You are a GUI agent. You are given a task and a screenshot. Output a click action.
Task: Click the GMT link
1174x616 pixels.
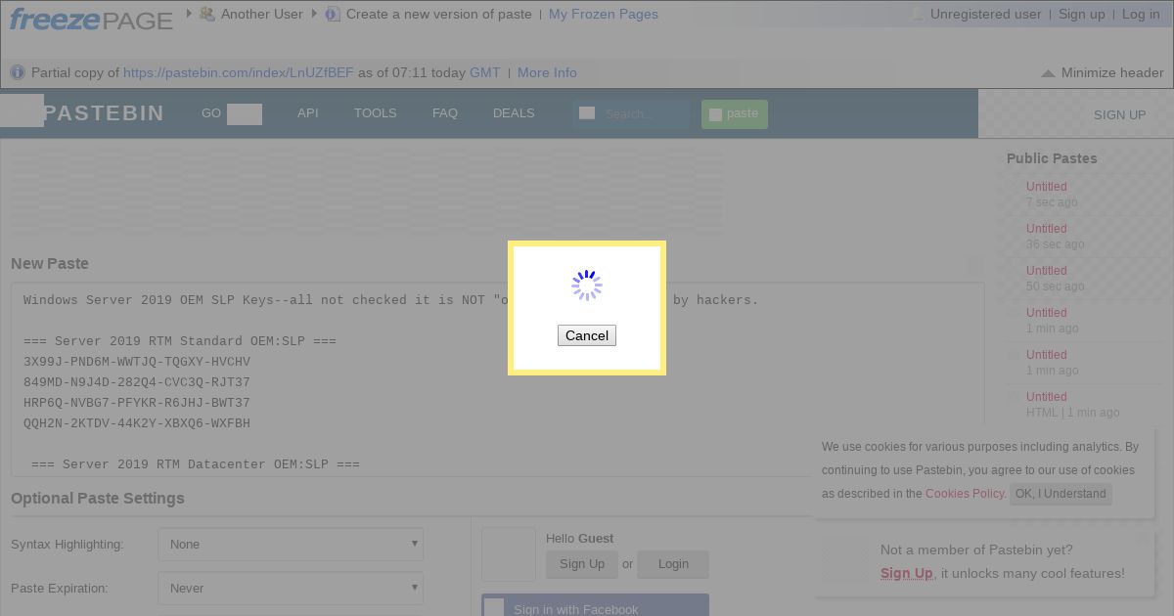point(484,72)
